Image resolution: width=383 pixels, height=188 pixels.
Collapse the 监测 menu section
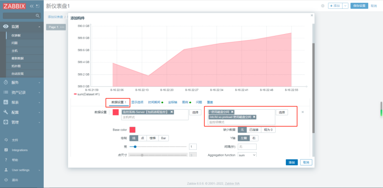click(39, 27)
